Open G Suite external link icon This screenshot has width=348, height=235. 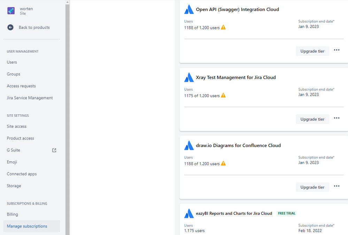54,150
